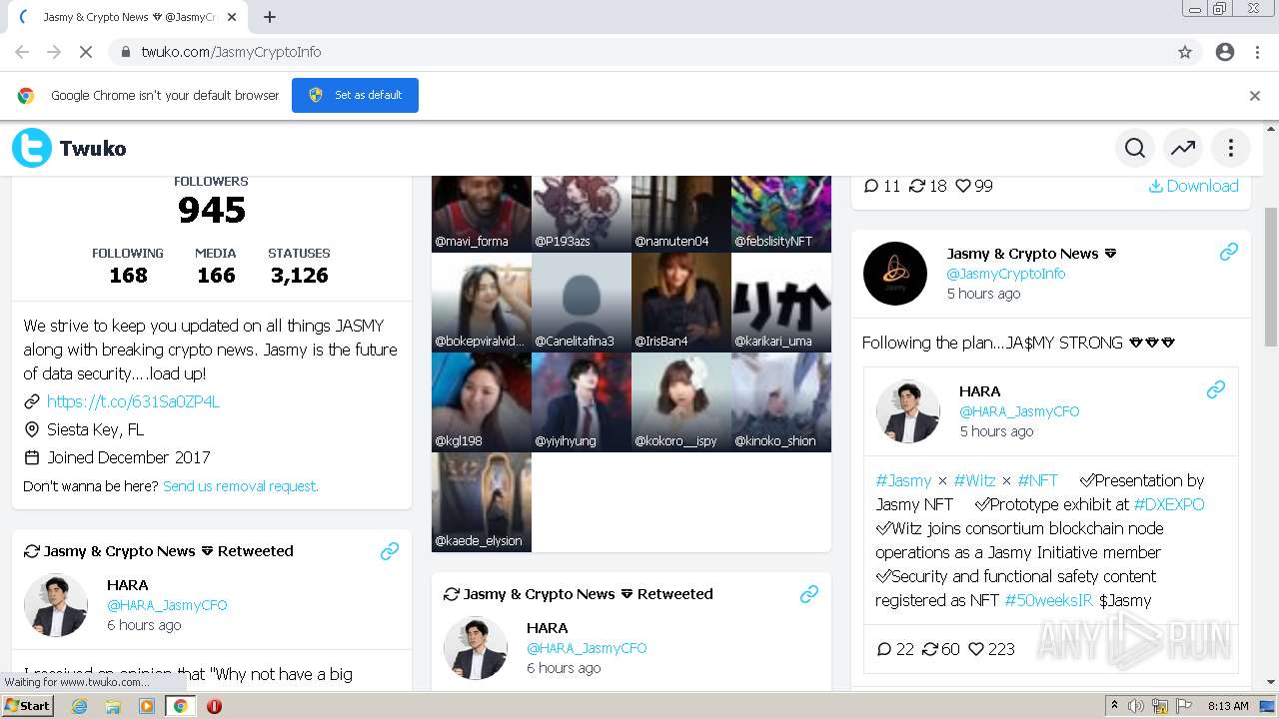Click Send us removal request link
This screenshot has width=1279, height=719.
coord(241,486)
